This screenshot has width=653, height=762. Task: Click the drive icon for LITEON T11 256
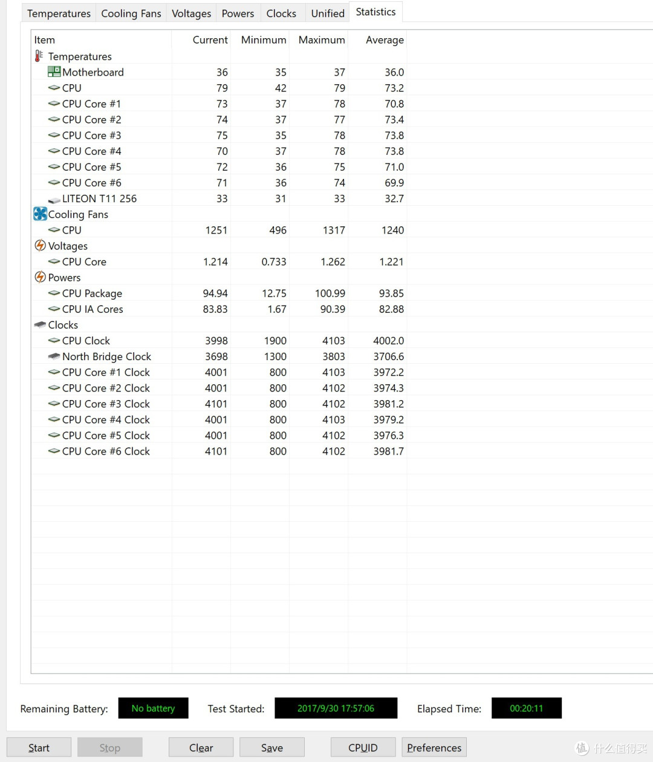click(x=54, y=199)
